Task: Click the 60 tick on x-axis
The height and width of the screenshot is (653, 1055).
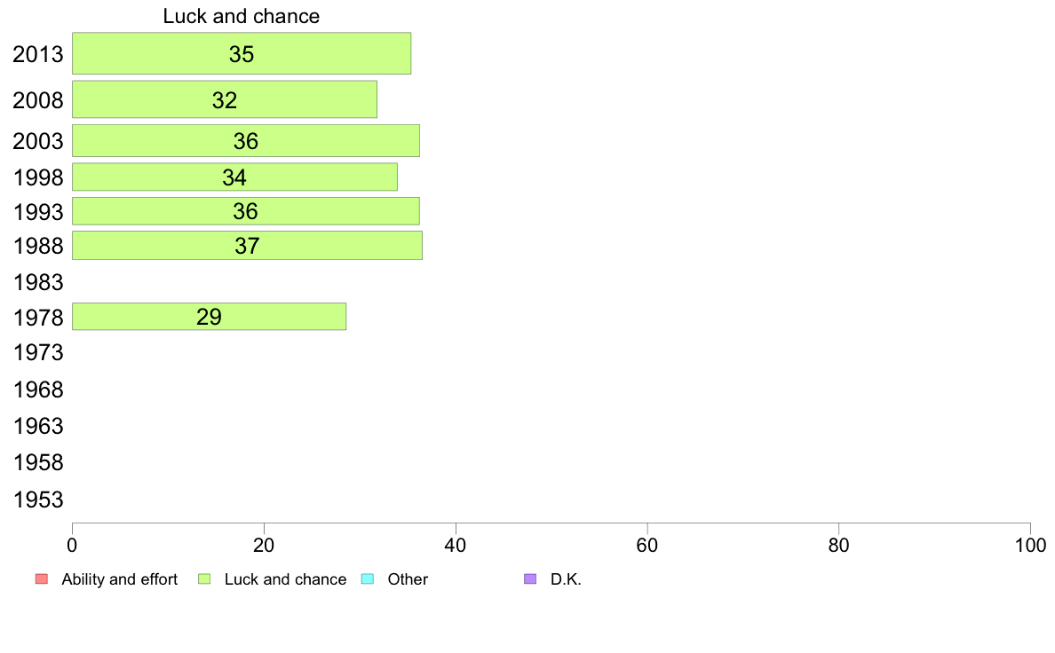Action: [646, 546]
